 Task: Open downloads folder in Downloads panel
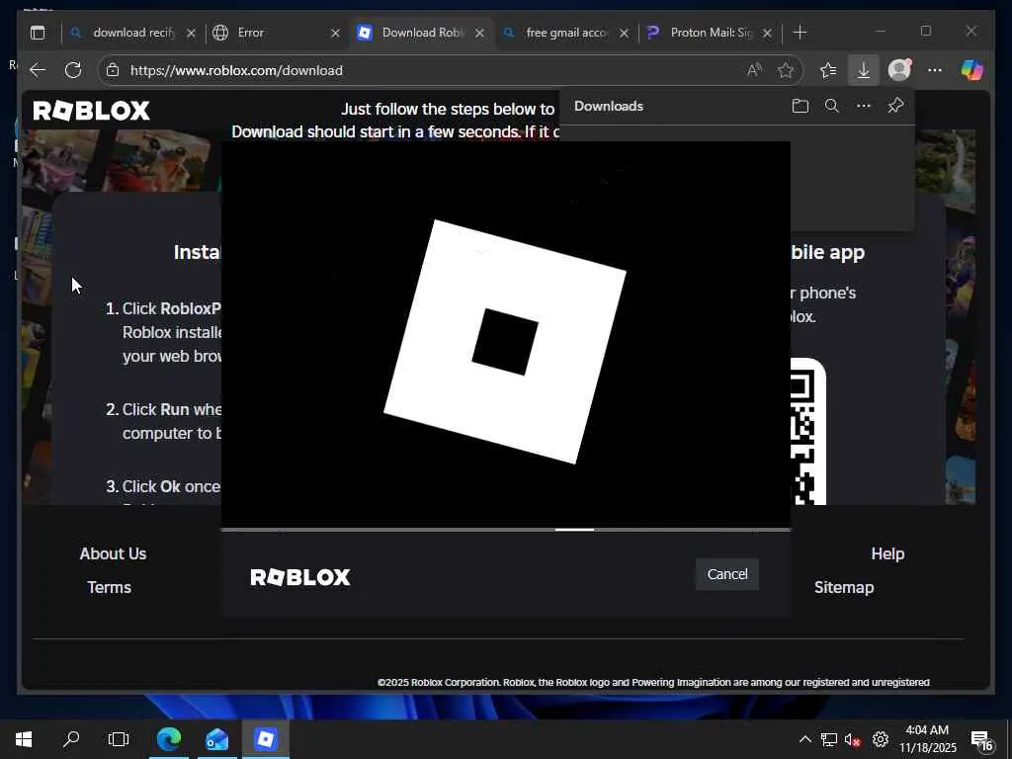point(801,106)
